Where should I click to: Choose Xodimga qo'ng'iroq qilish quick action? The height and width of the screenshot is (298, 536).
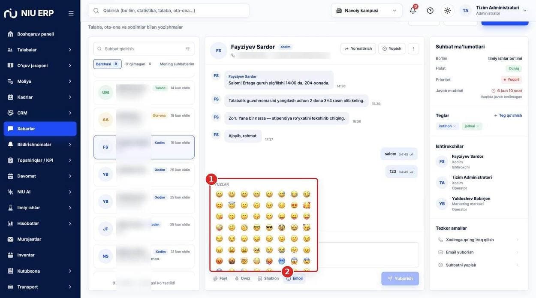[x=479, y=240]
